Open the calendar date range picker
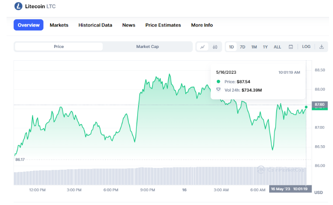This screenshot has height=205, width=333. click(291, 47)
